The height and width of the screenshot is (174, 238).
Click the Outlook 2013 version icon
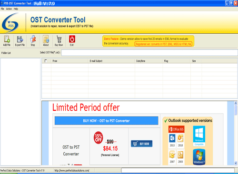coord(172,141)
